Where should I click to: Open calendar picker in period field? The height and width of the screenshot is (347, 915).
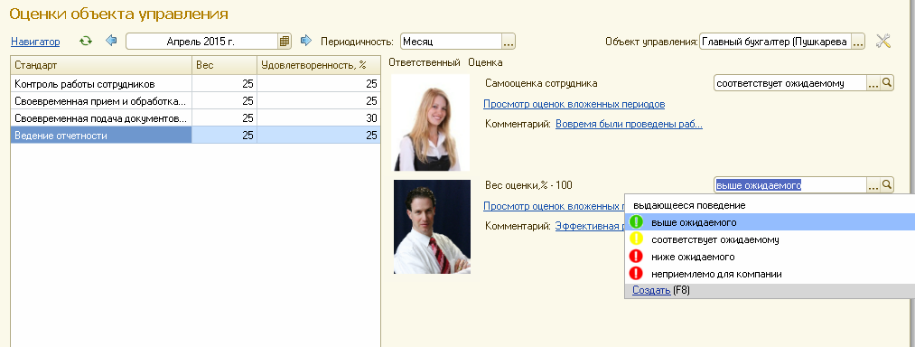(285, 42)
